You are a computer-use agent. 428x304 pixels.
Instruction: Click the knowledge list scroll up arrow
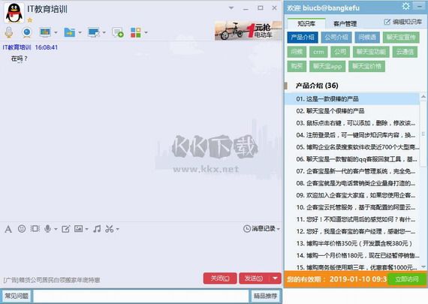point(423,97)
